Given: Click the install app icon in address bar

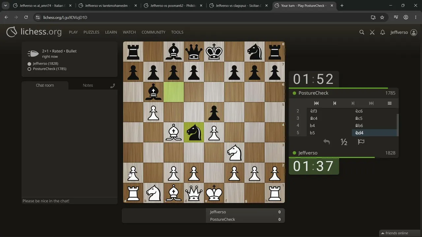Looking at the screenshot, I should (x=373, y=17).
